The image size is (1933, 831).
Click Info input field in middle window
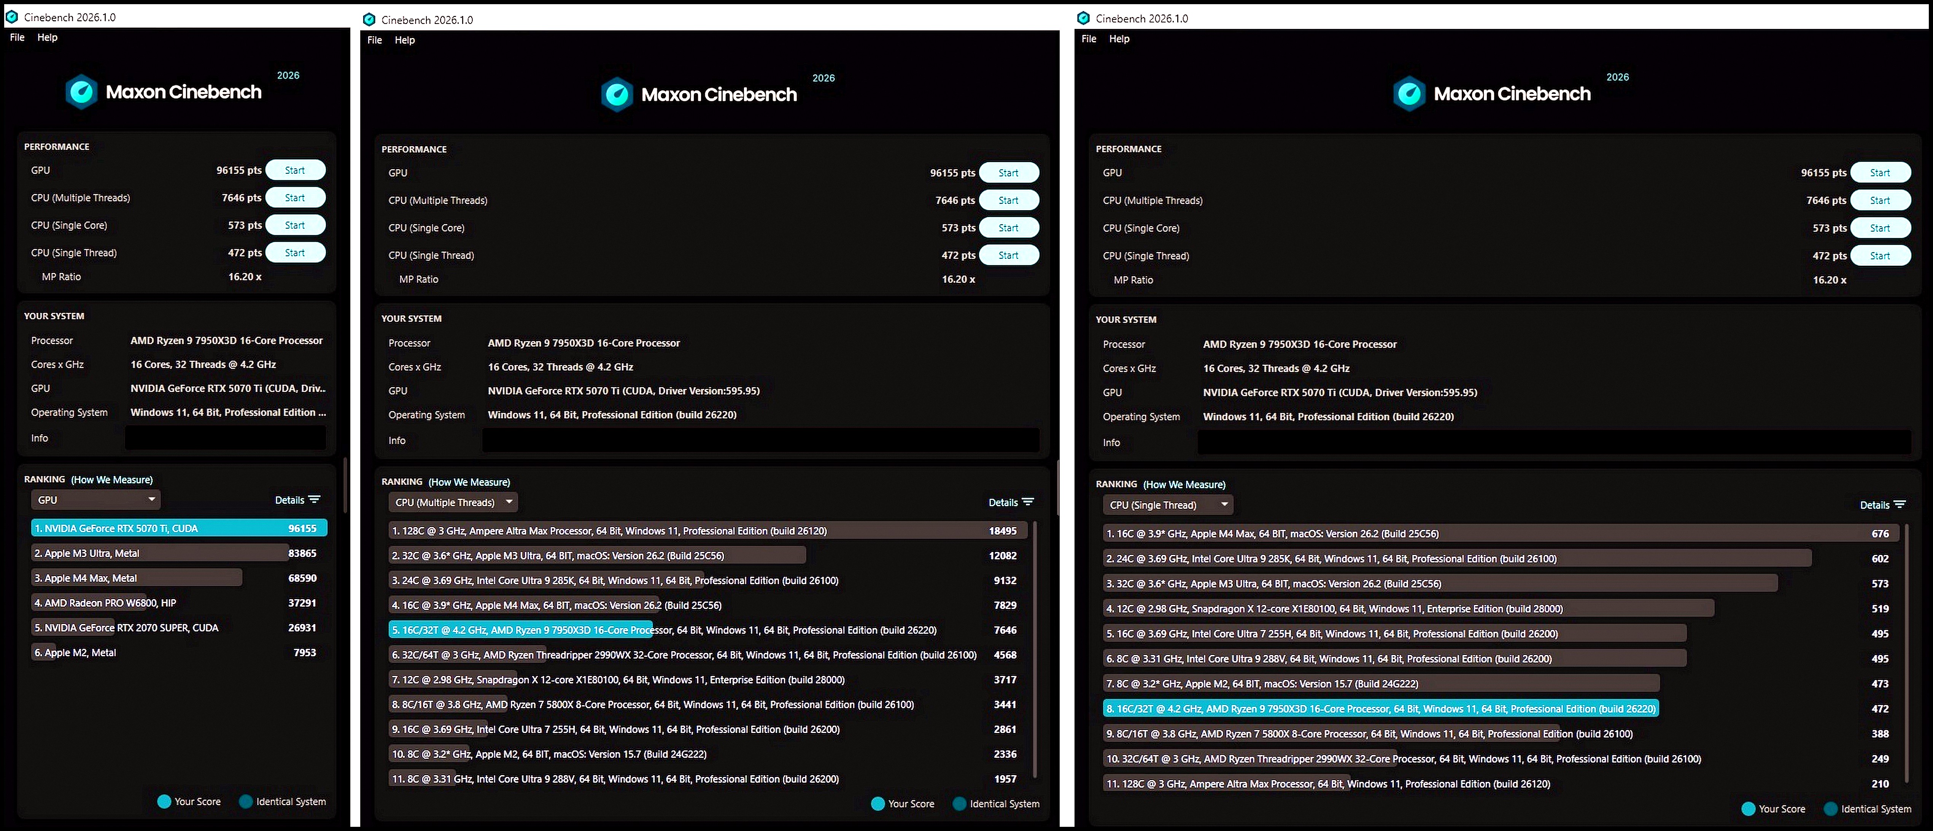pos(761,440)
